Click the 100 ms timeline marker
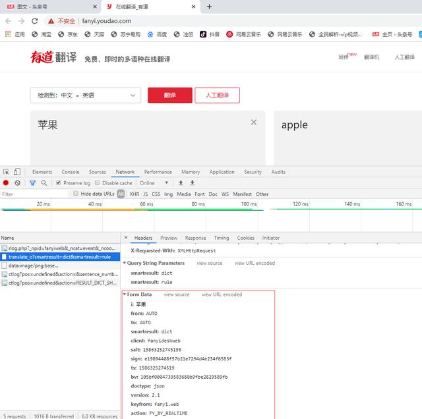The width and height of the screenshot is (422, 419). click(249, 204)
